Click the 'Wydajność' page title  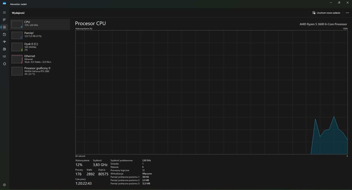18,13
